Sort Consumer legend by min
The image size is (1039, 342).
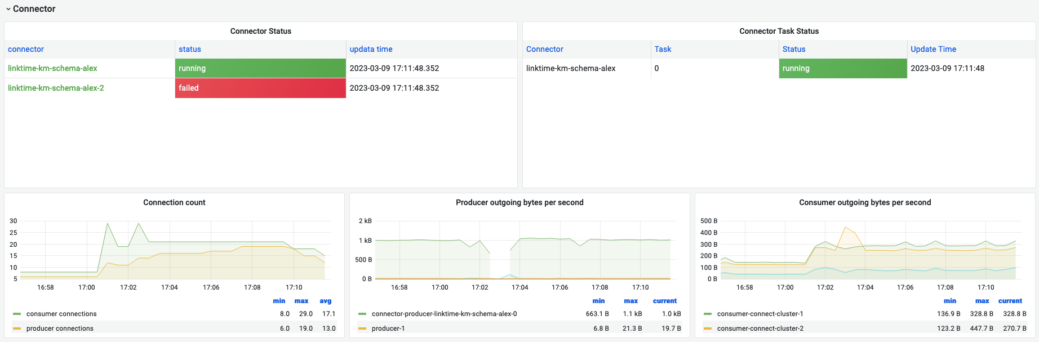coord(950,301)
